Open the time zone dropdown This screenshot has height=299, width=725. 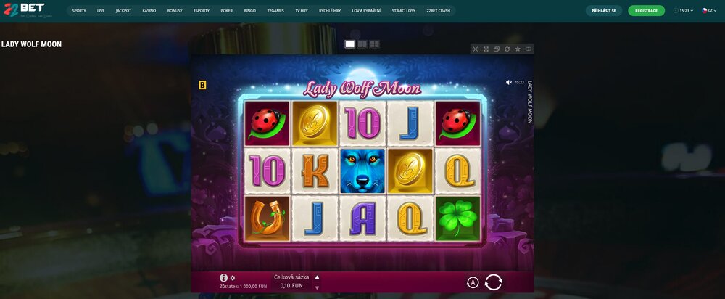click(x=684, y=10)
